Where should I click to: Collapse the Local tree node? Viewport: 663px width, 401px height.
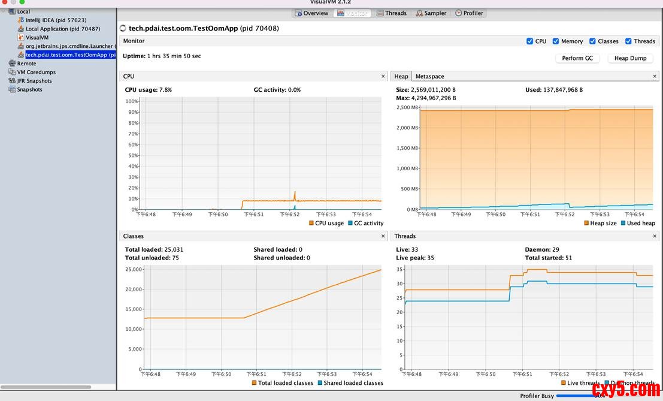pos(4,11)
